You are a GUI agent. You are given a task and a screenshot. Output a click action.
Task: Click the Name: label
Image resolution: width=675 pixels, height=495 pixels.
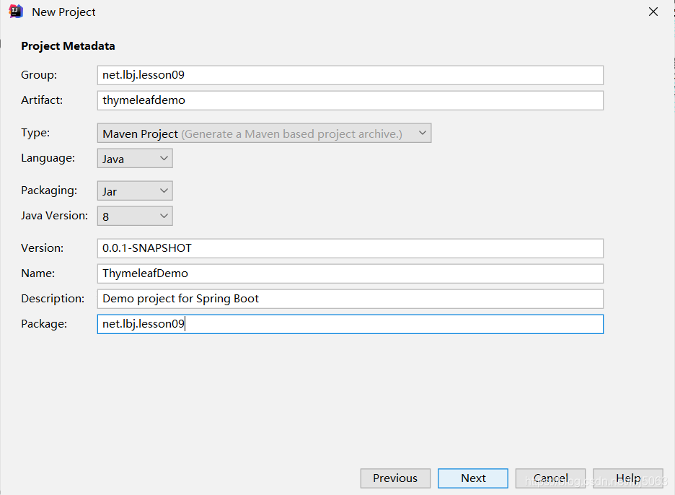pyautogui.click(x=38, y=273)
